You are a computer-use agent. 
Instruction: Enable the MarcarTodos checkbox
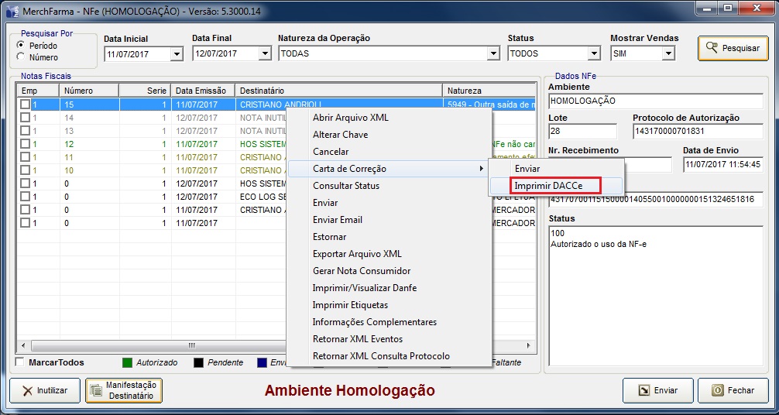20,362
